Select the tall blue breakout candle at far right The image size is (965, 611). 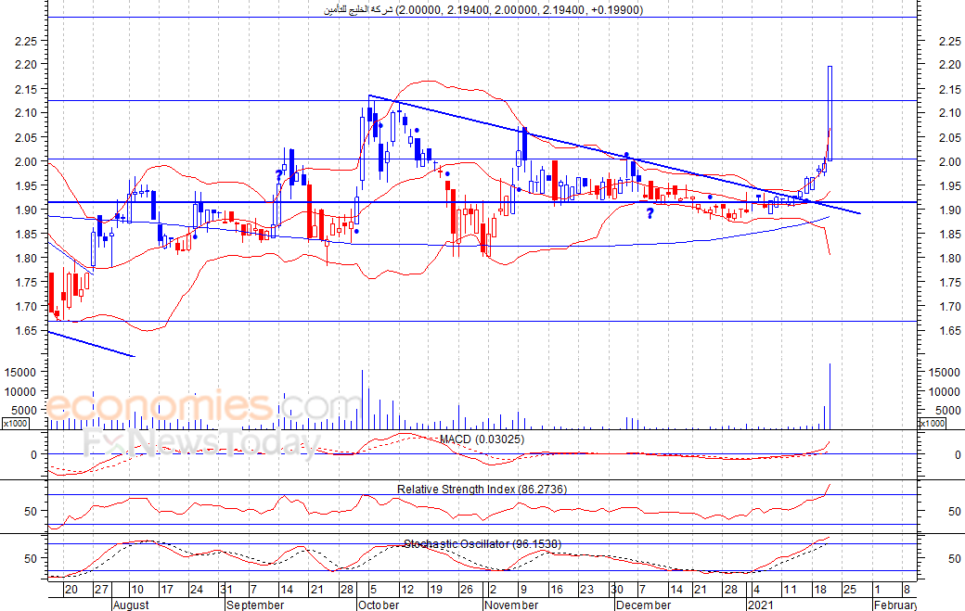click(830, 111)
